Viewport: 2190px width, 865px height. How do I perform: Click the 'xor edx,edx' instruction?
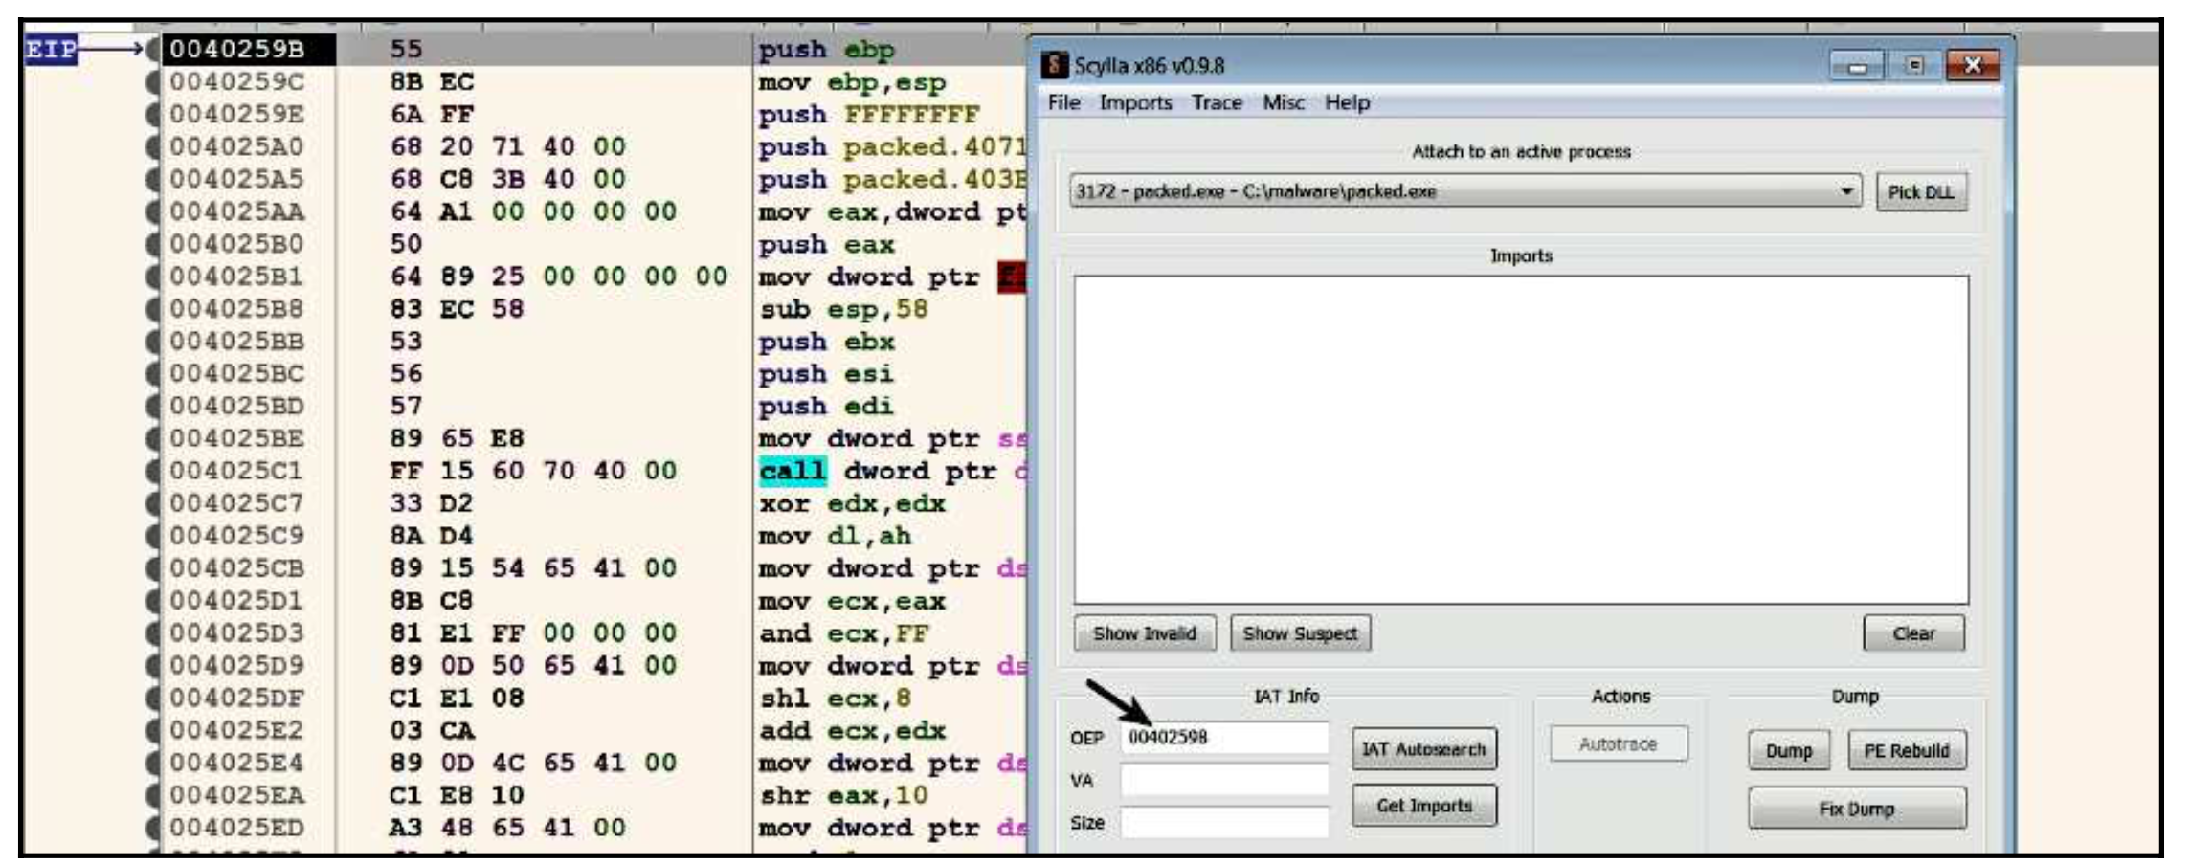coord(852,503)
